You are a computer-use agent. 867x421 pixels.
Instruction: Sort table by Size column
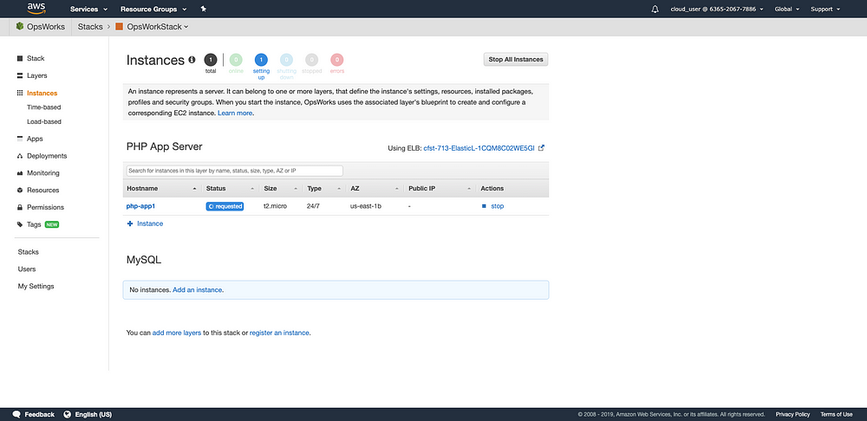[280, 188]
